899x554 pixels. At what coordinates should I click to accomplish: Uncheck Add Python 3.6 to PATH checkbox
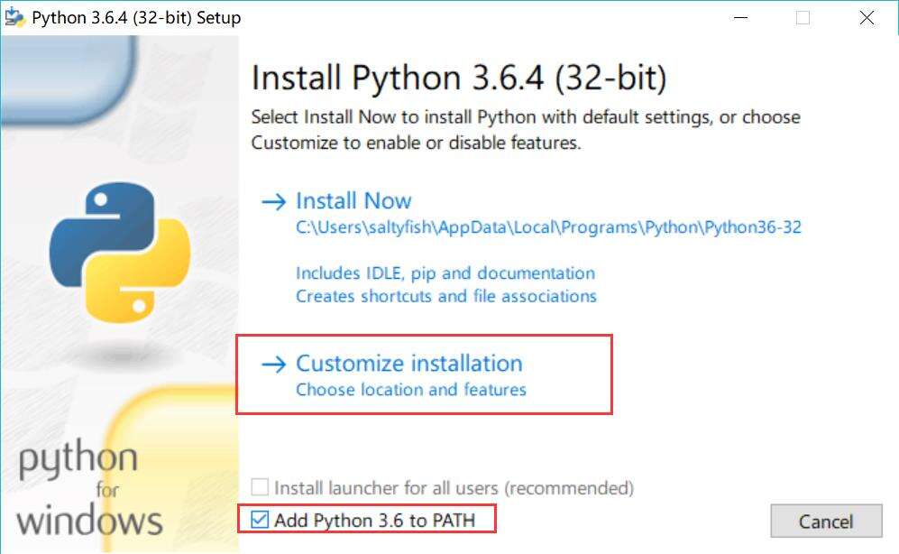pos(260,520)
